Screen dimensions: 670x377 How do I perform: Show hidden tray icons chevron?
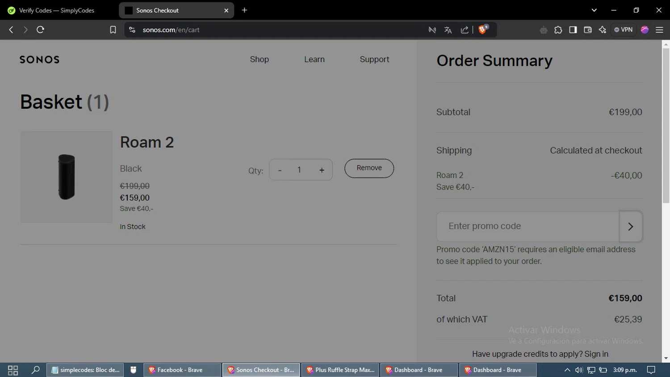(x=567, y=370)
